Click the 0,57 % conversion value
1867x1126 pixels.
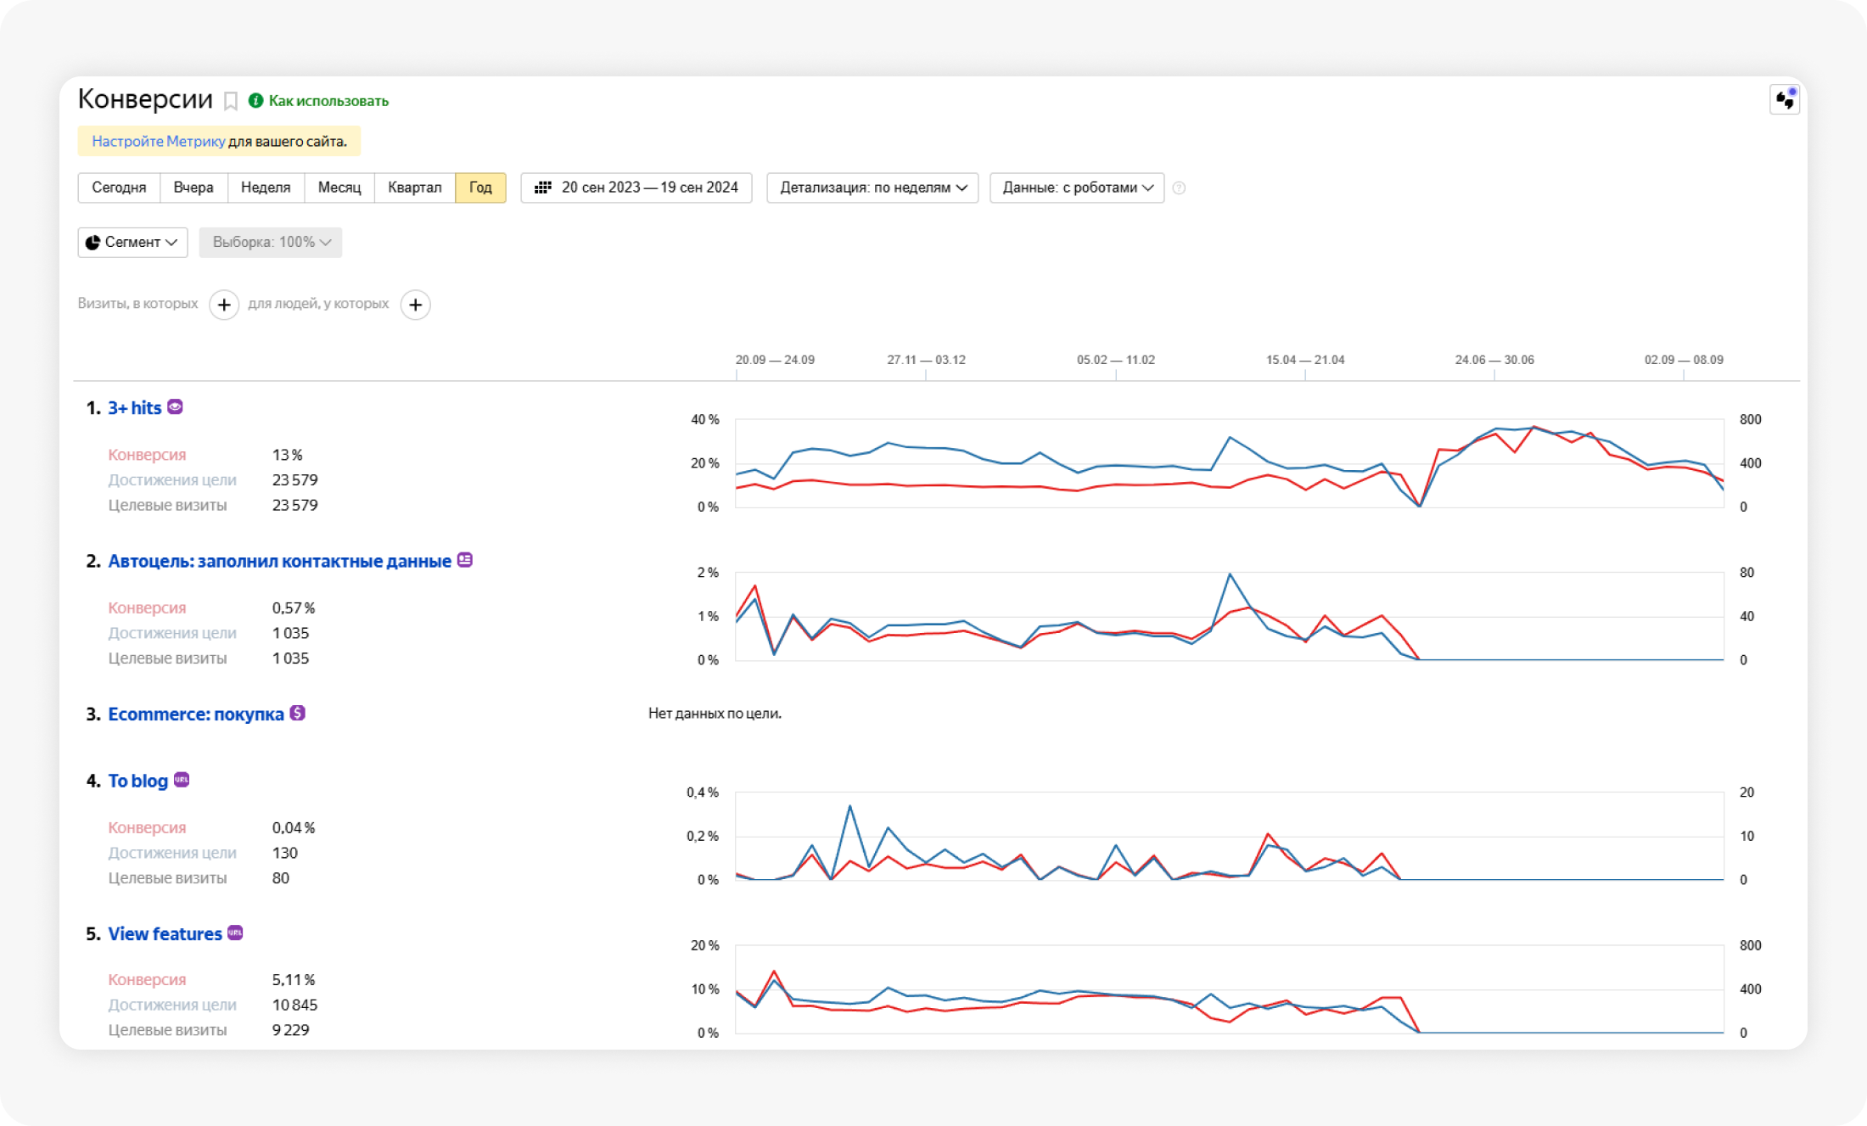tap(294, 608)
